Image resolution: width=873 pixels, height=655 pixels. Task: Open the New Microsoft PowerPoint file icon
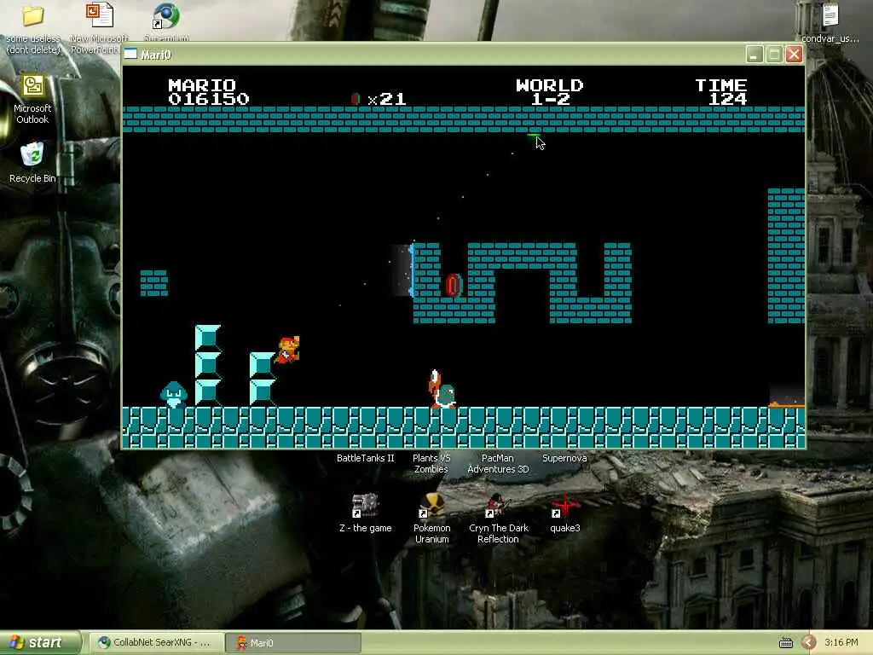point(100,15)
